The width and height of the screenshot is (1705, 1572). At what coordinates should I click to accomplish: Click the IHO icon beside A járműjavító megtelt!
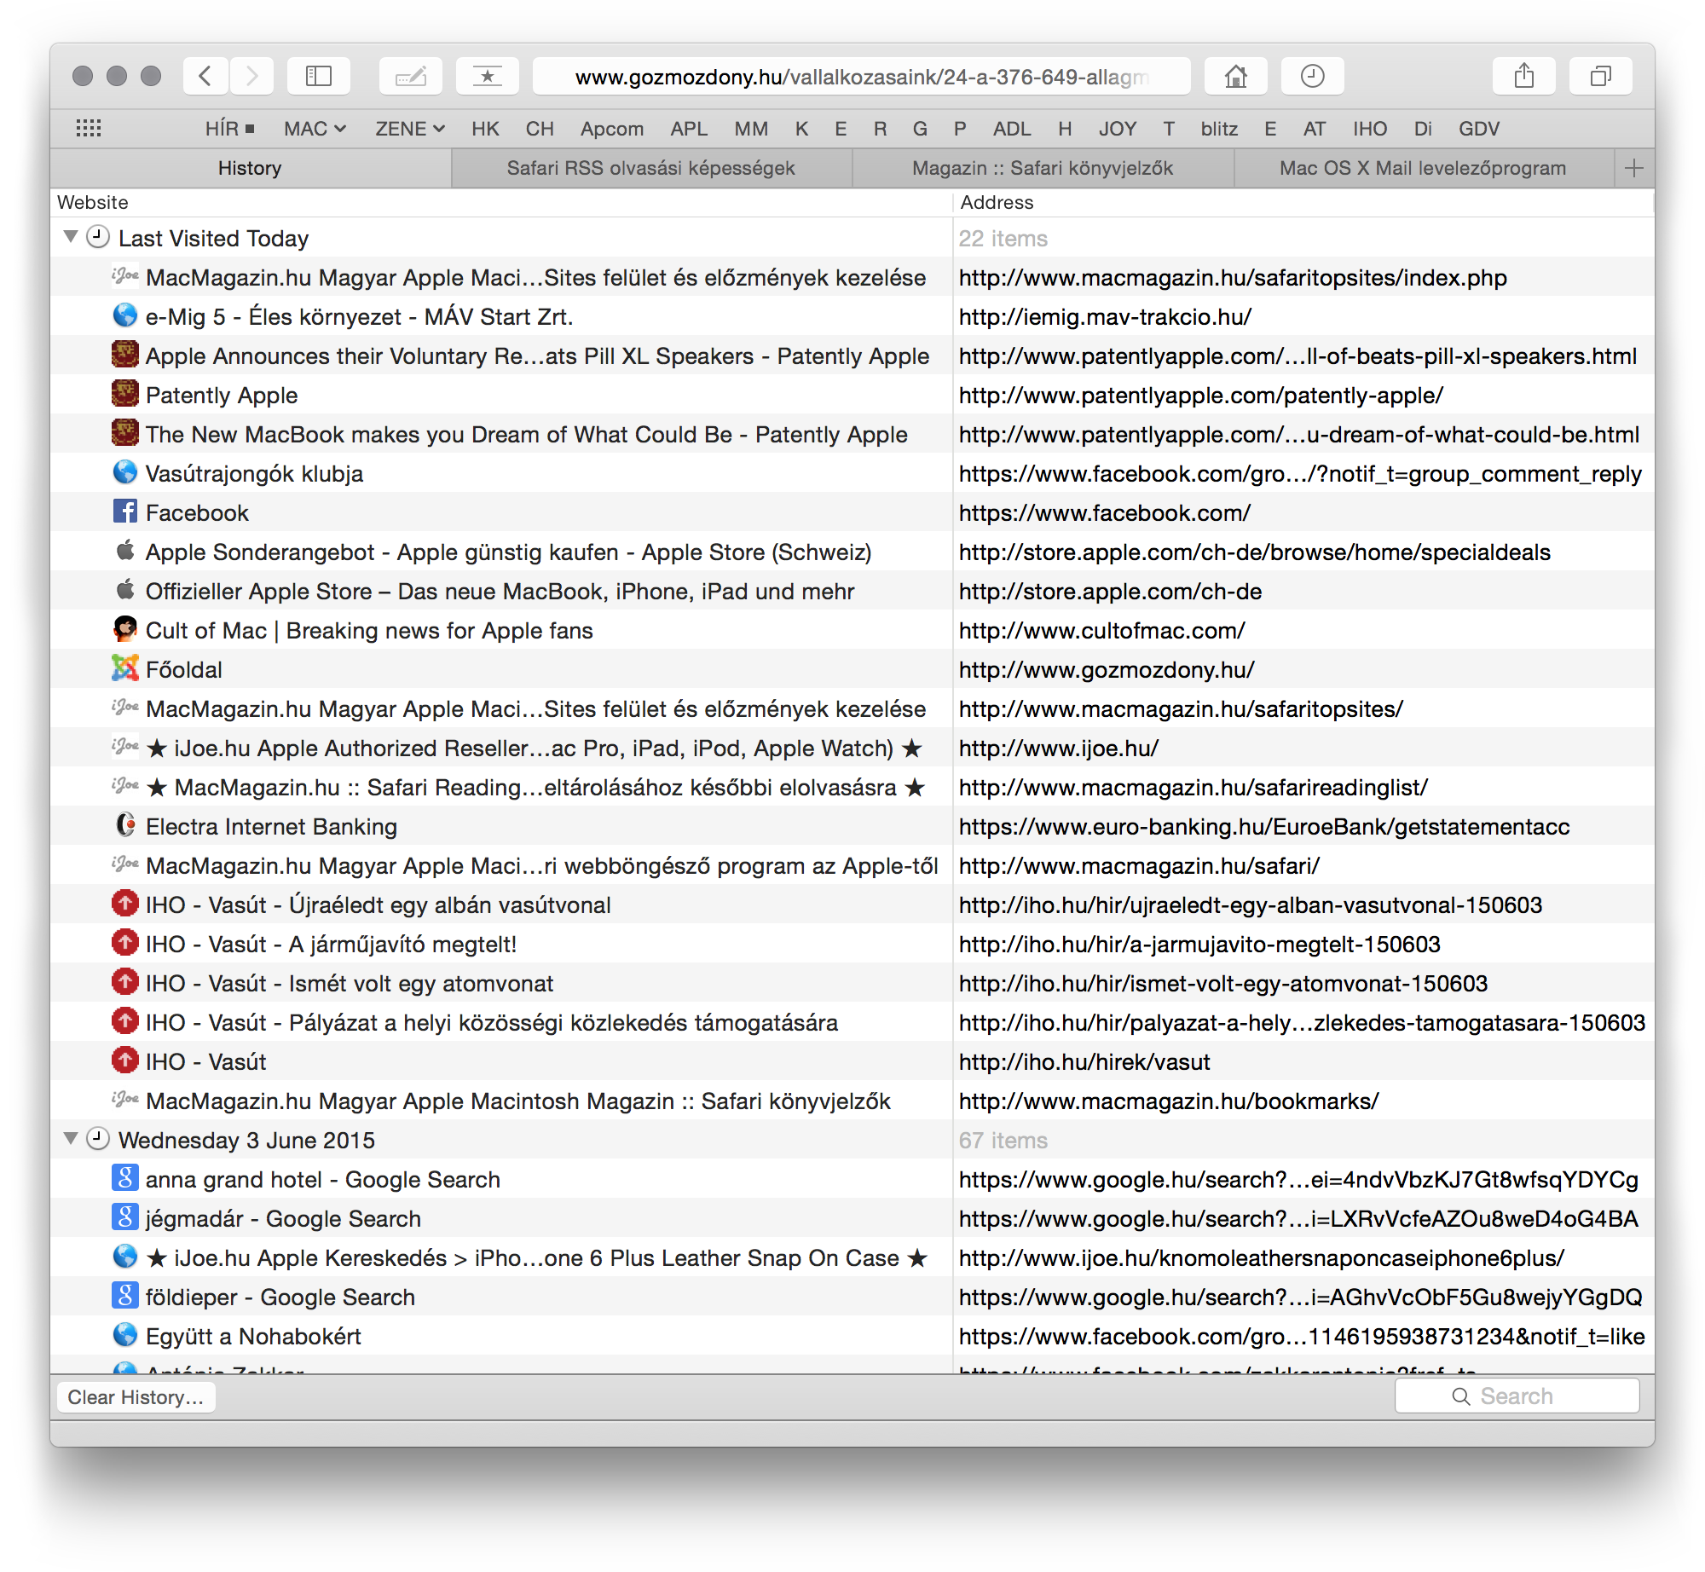tap(125, 943)
